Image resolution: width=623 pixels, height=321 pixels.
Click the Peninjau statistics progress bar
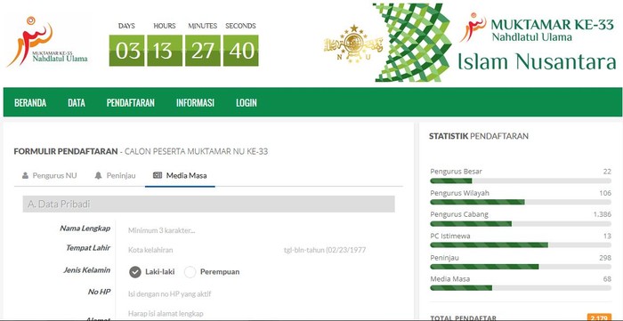coord(521,267)
